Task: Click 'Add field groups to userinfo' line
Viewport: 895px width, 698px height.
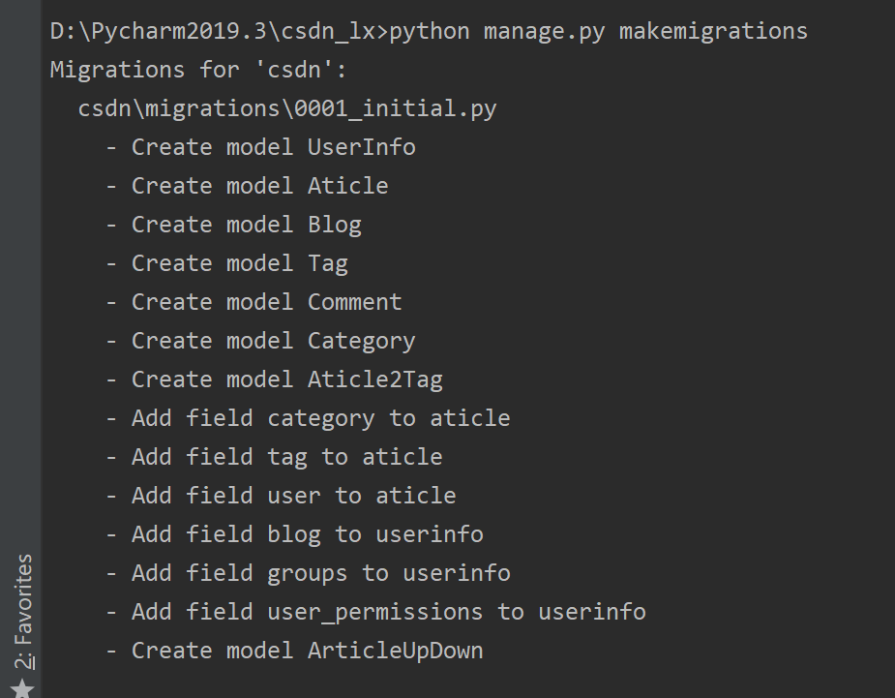Action: coord(308,573)
